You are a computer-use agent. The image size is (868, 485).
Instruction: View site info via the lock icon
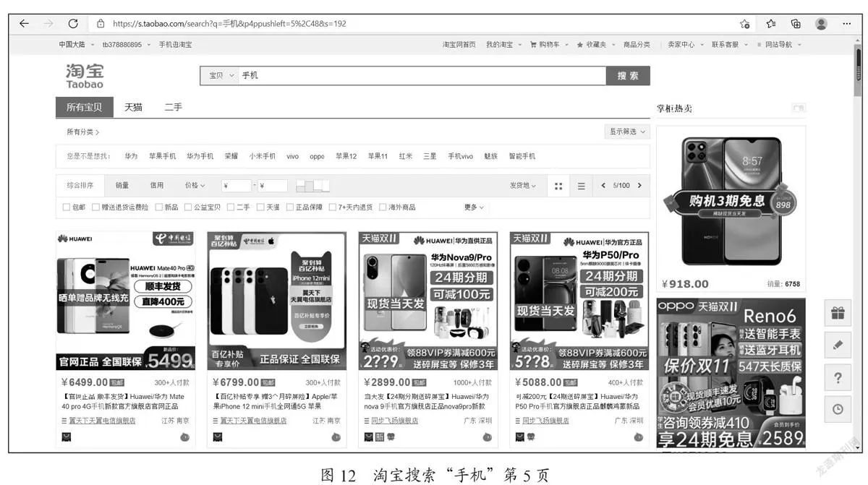tap(101, 23)
